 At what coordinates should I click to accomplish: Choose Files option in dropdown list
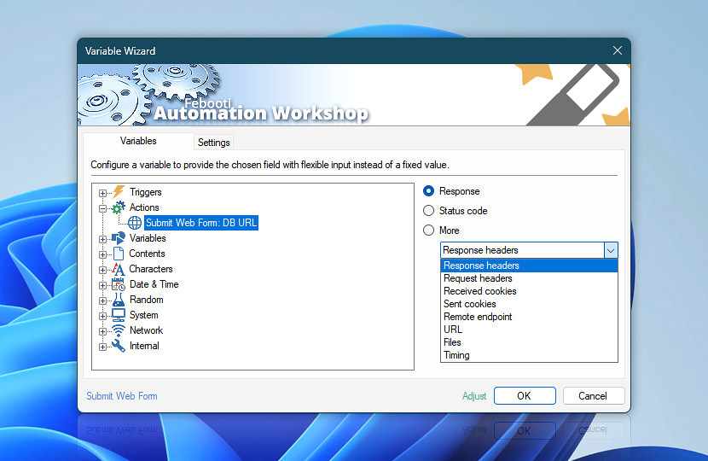[529, 342]
